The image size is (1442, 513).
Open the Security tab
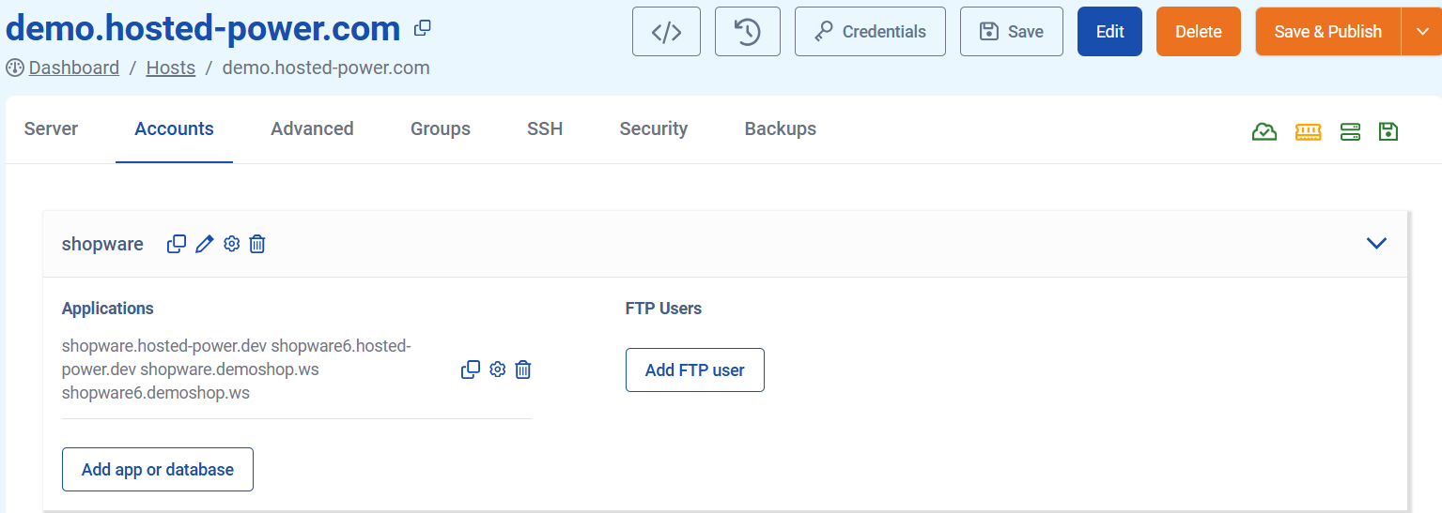click(654, 128)
